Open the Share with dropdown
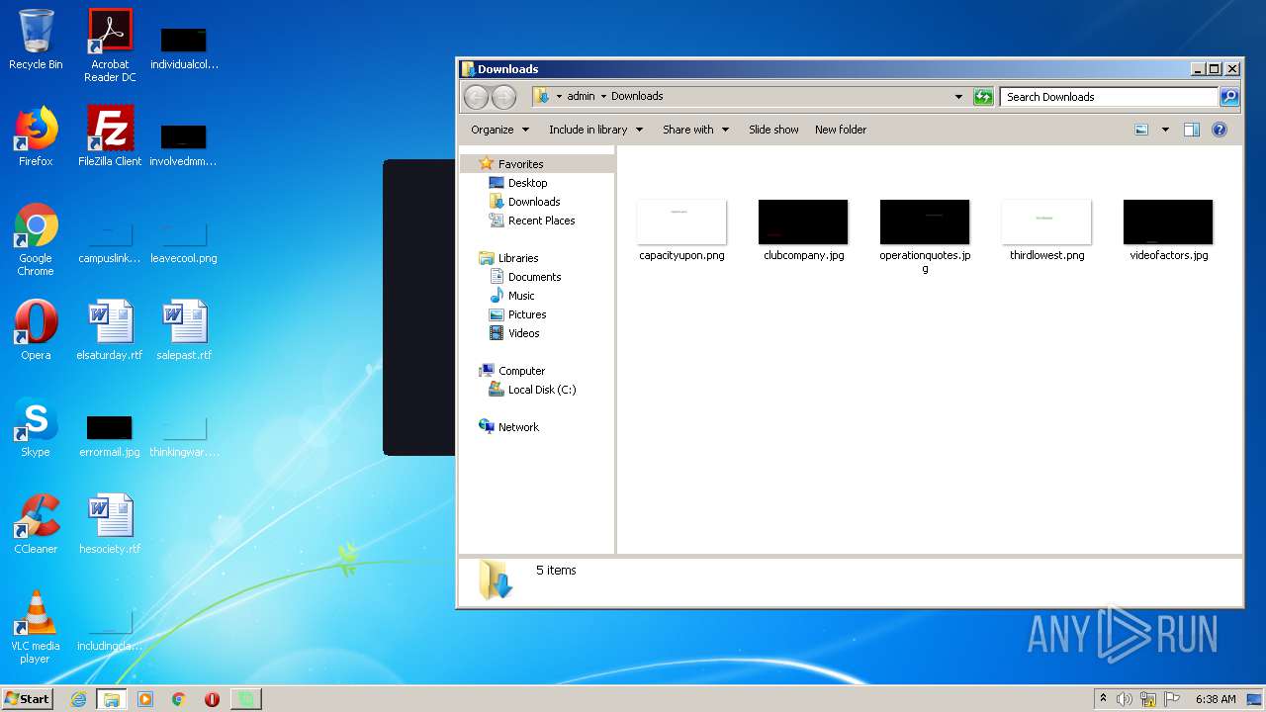The width and height of the screenshot is (1266, 712). coord(695,130)
